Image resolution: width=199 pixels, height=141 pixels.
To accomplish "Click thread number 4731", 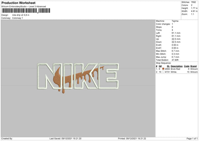I will point(167,72).
